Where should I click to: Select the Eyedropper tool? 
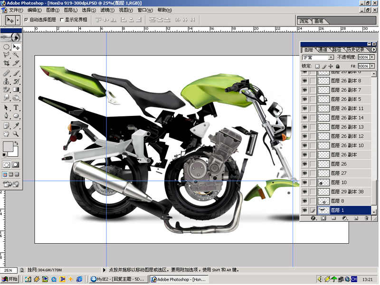[16, 125]
